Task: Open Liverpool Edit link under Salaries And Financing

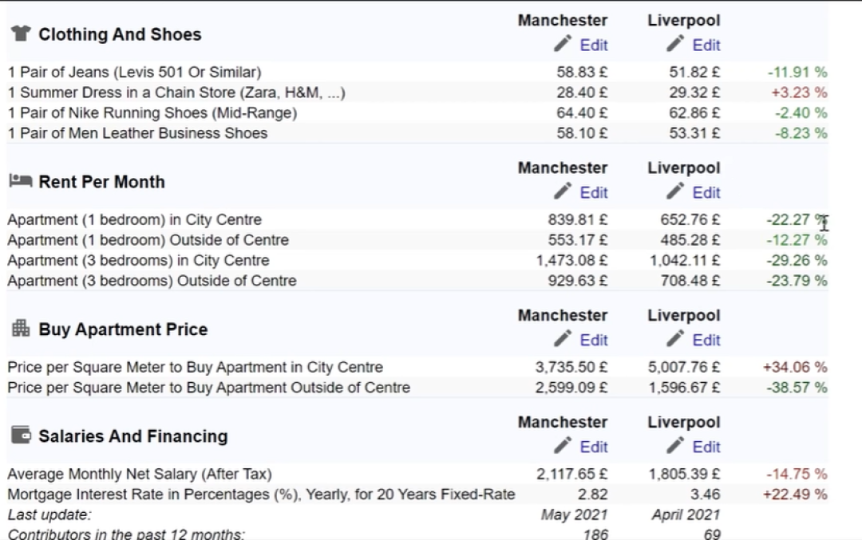Action: click(706, 447)
